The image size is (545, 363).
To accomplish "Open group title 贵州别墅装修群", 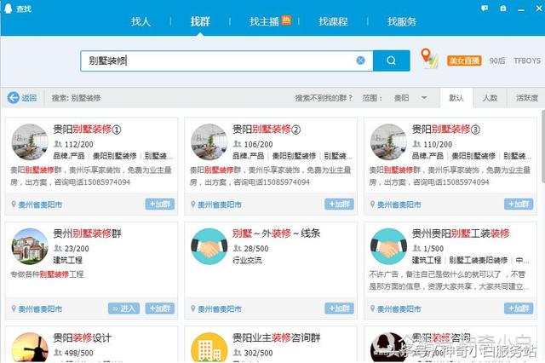I will (87, 233).
